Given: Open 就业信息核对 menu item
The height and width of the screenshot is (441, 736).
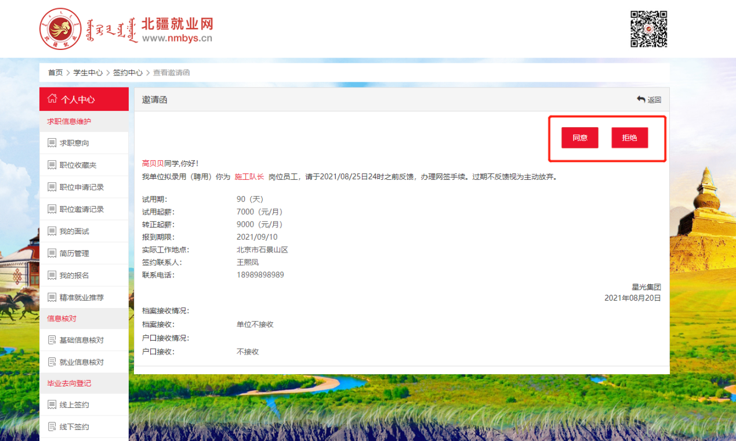Looking at the screenshot, I should click(x=82, y=362).
